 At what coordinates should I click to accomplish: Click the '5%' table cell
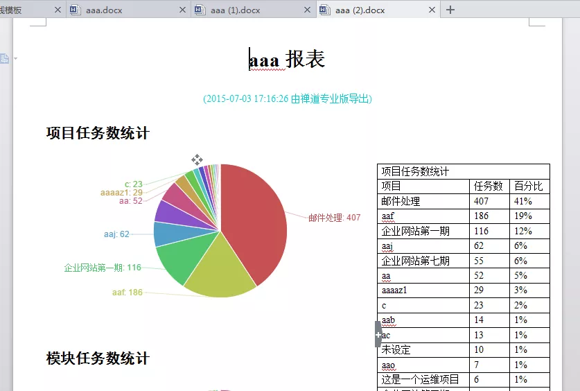coord(529,276)
